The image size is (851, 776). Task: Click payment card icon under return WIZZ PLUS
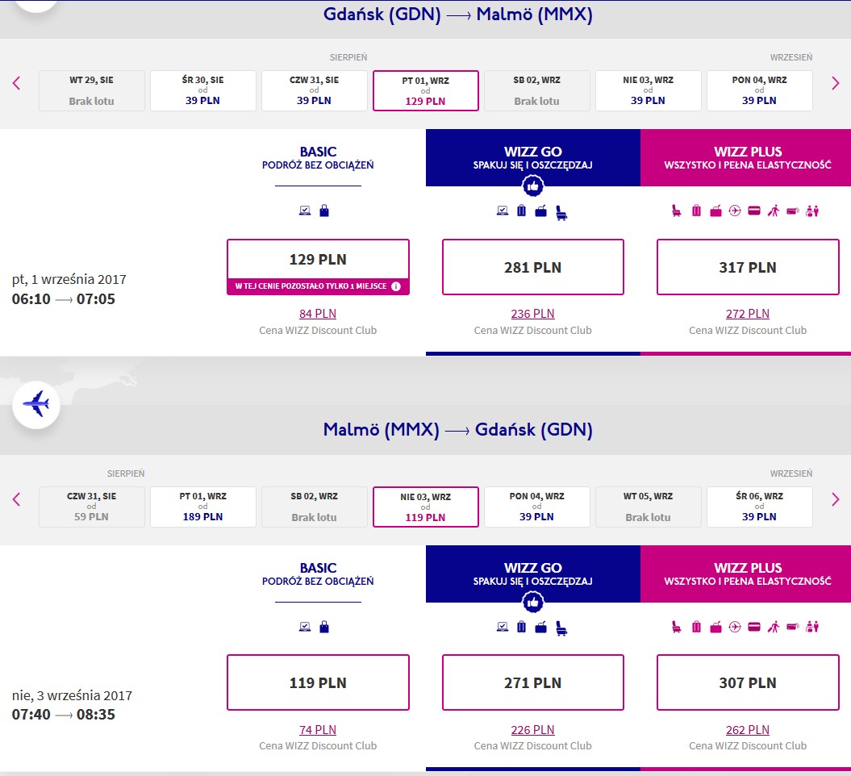click(754, 627)
